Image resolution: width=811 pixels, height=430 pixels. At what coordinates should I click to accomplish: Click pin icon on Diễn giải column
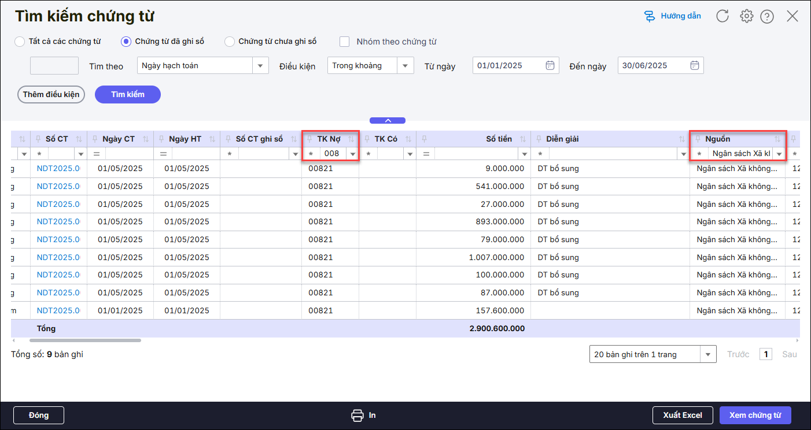click(x=539, y=139)
